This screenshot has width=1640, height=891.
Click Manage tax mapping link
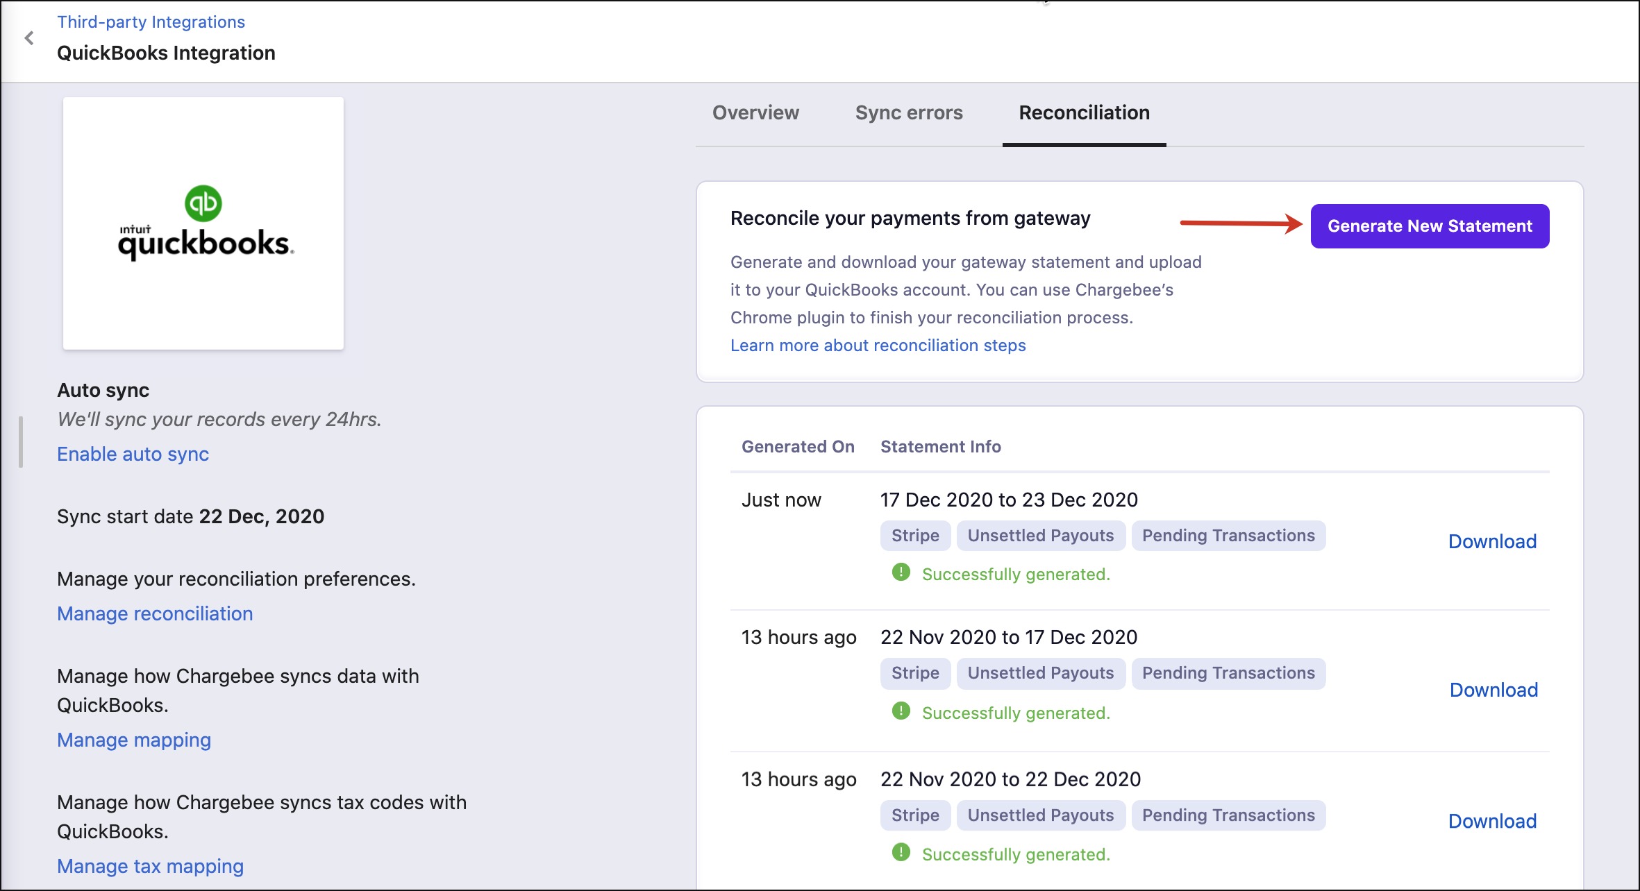pos(150,866)
